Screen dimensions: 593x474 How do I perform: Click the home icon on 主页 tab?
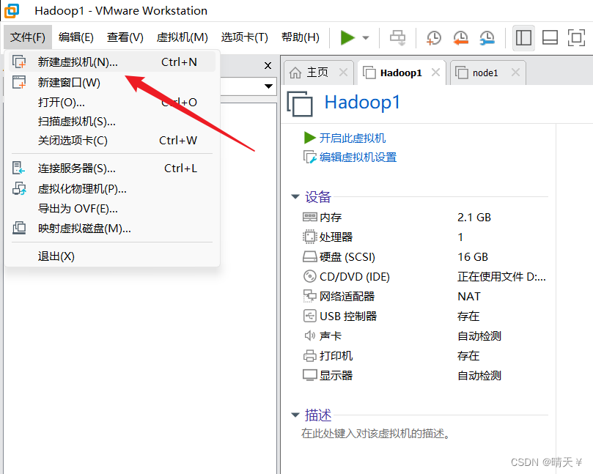(x=295, y=73)
